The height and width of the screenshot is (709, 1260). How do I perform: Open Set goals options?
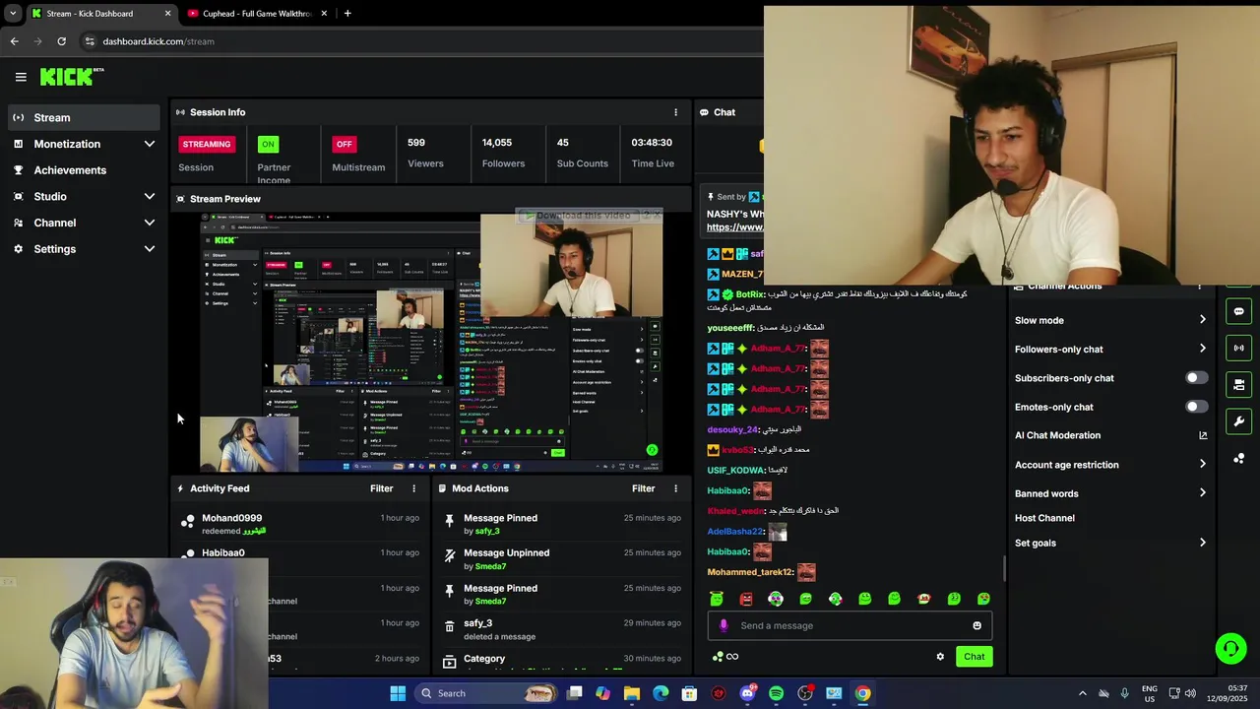coord(1202,543)
